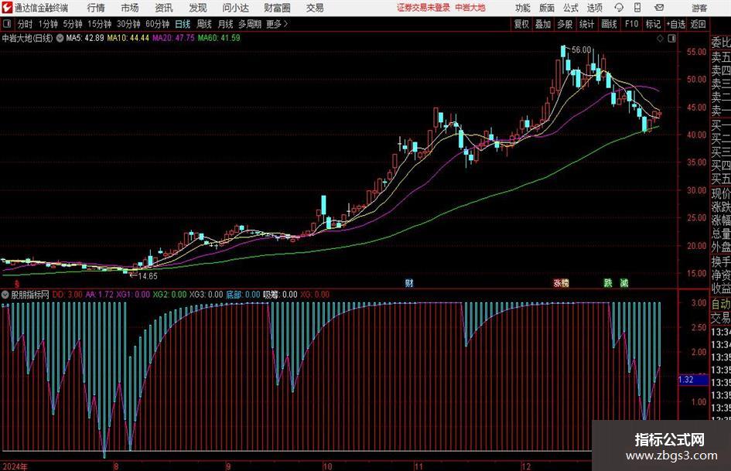Switch to 周线 period tab

[204, 24]
